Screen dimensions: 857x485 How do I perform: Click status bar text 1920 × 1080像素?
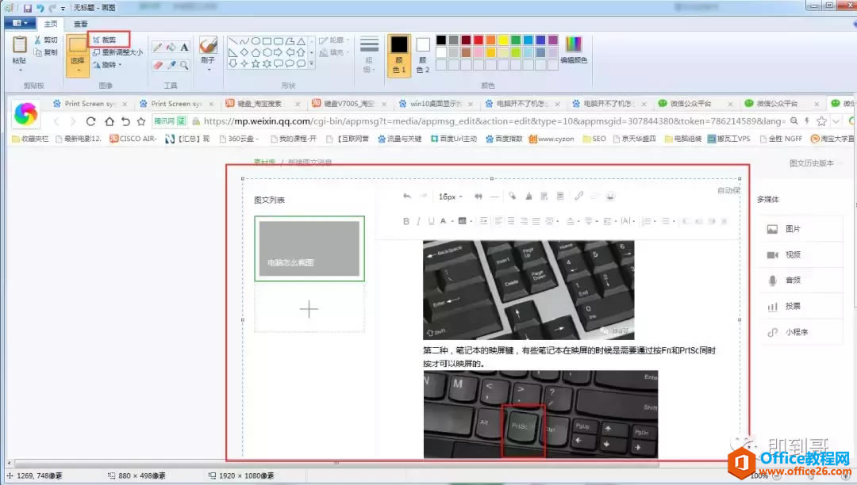[247, 475]
